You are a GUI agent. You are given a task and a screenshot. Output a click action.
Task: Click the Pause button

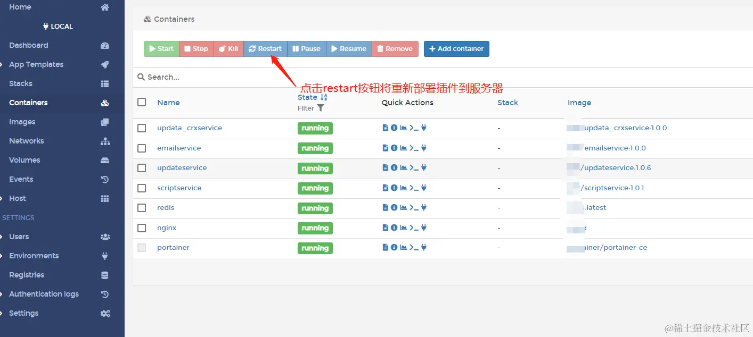307,49
